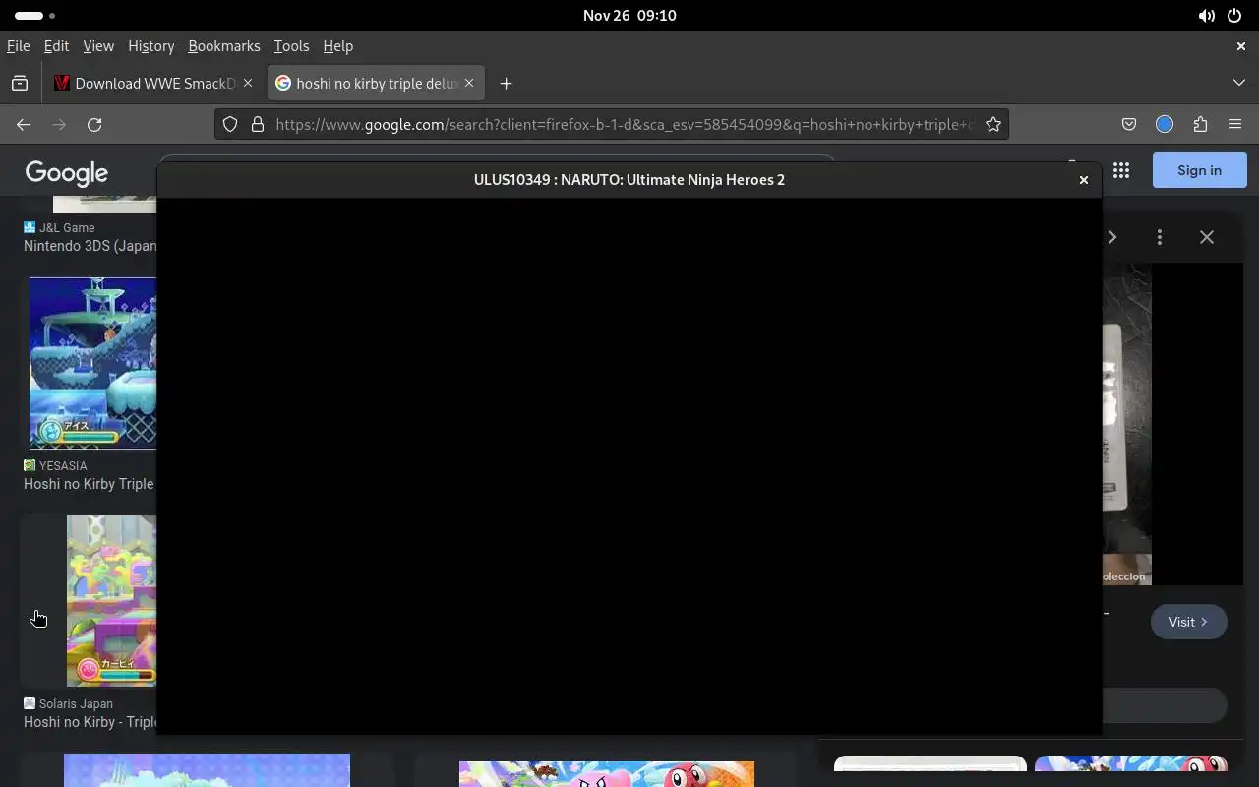The height and width of the screenshot is (787, 1259).
Task: Open the View menu
Action: [98, 46]
